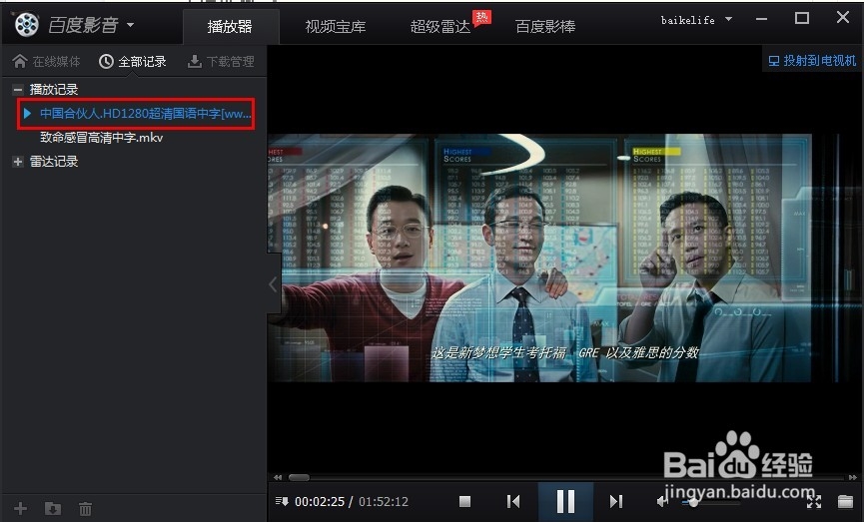Skip to the previous video
Image resolution: width=864 pixels, height=522 pixels.
coord(513,501)
